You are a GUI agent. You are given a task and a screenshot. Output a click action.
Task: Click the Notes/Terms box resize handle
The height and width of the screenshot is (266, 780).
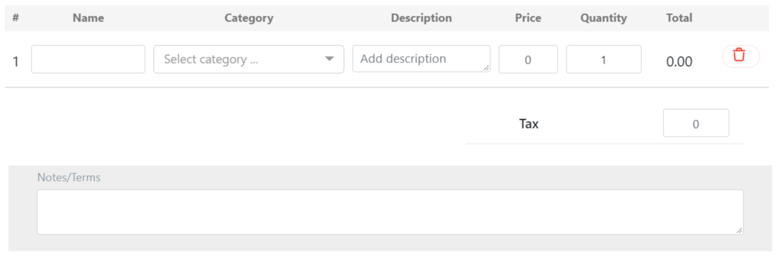coord(739,230)
